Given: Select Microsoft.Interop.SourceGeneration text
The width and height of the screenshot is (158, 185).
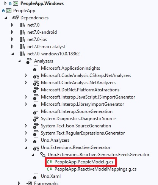Looking at the screenshot, I should pos(77,111).
